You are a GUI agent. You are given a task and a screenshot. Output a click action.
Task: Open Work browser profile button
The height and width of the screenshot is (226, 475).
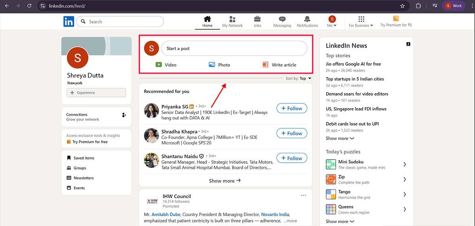tap(454, 6)
